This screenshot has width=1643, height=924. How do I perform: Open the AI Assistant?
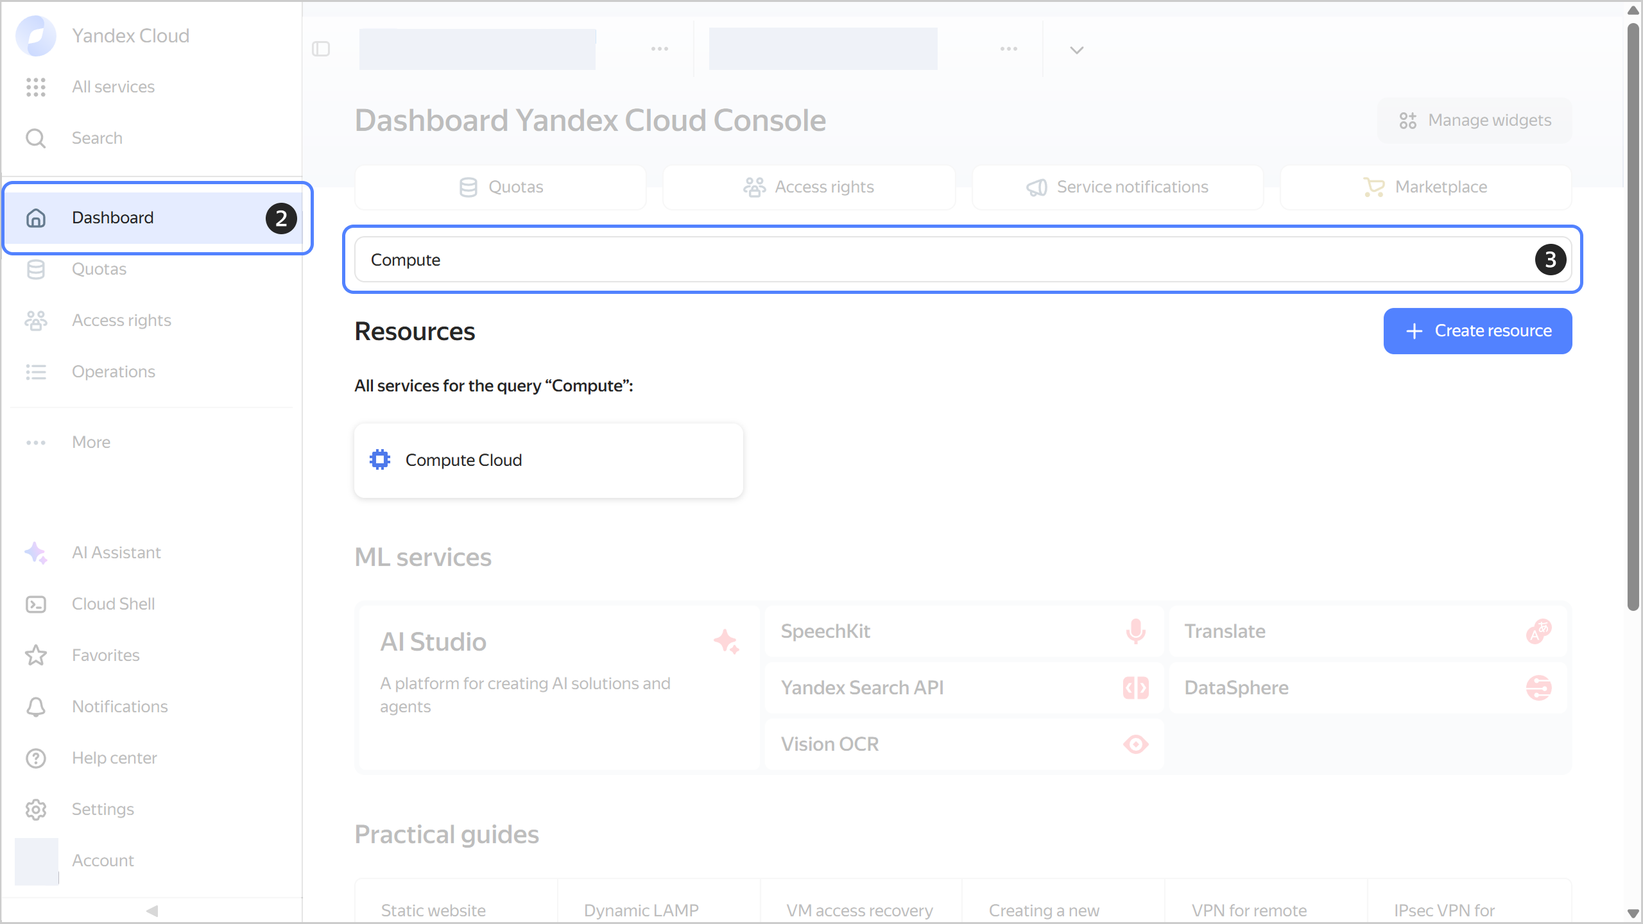(116, 552)
